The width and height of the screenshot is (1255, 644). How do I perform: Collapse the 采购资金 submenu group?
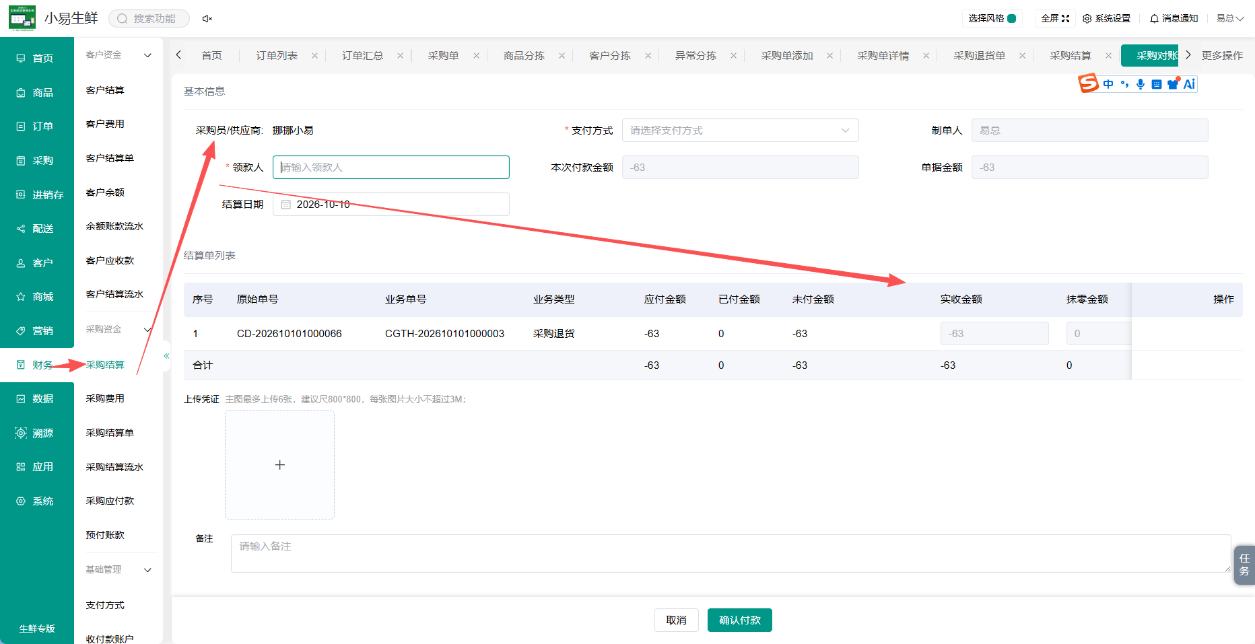pos(147,330)
